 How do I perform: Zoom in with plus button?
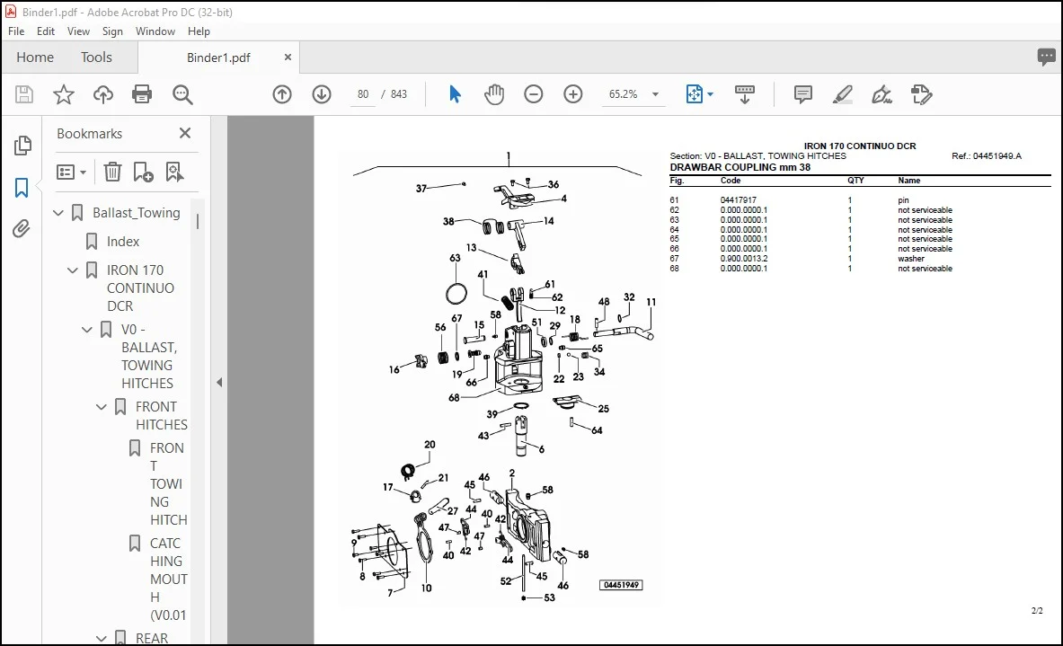(573, 94)
